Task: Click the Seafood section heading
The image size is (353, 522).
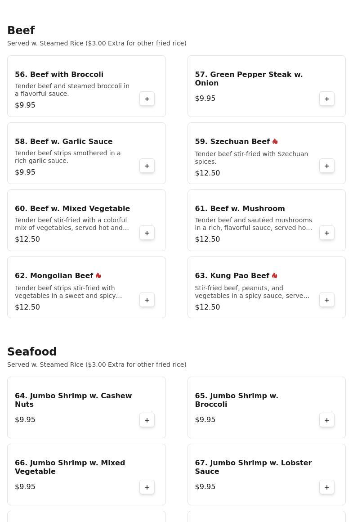Action: pos(32,351)
